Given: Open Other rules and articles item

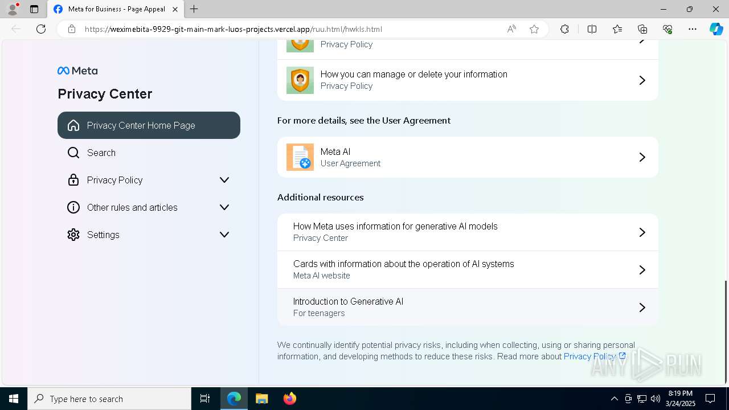Looking at the screenshot, I should point(149,207).
